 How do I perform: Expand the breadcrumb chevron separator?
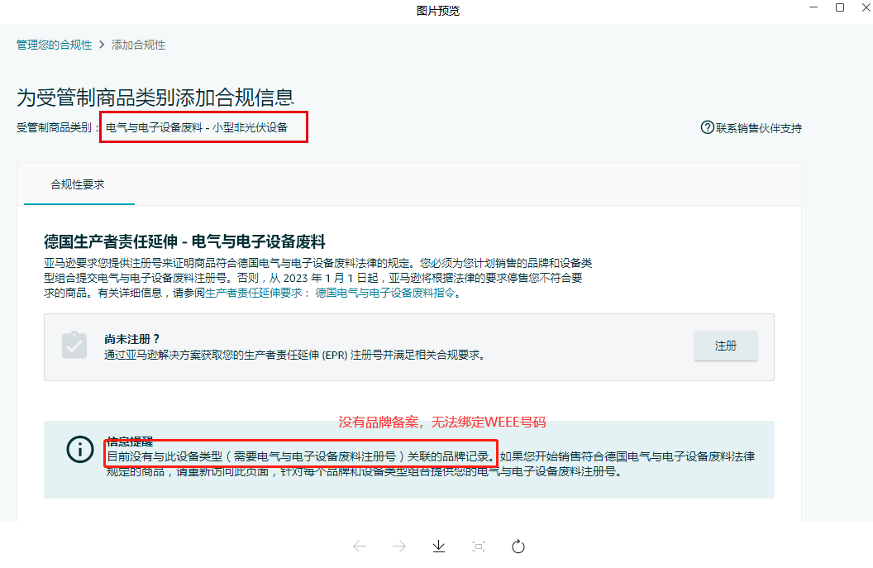(x=102, y=45)
